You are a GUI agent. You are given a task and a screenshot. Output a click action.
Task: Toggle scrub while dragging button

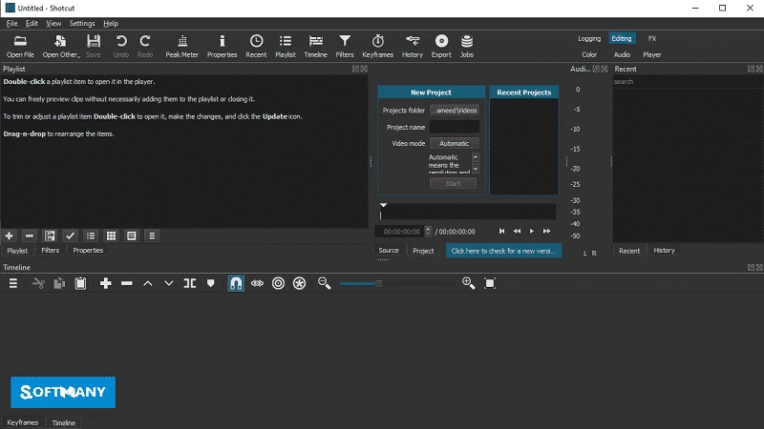(257, 283)
